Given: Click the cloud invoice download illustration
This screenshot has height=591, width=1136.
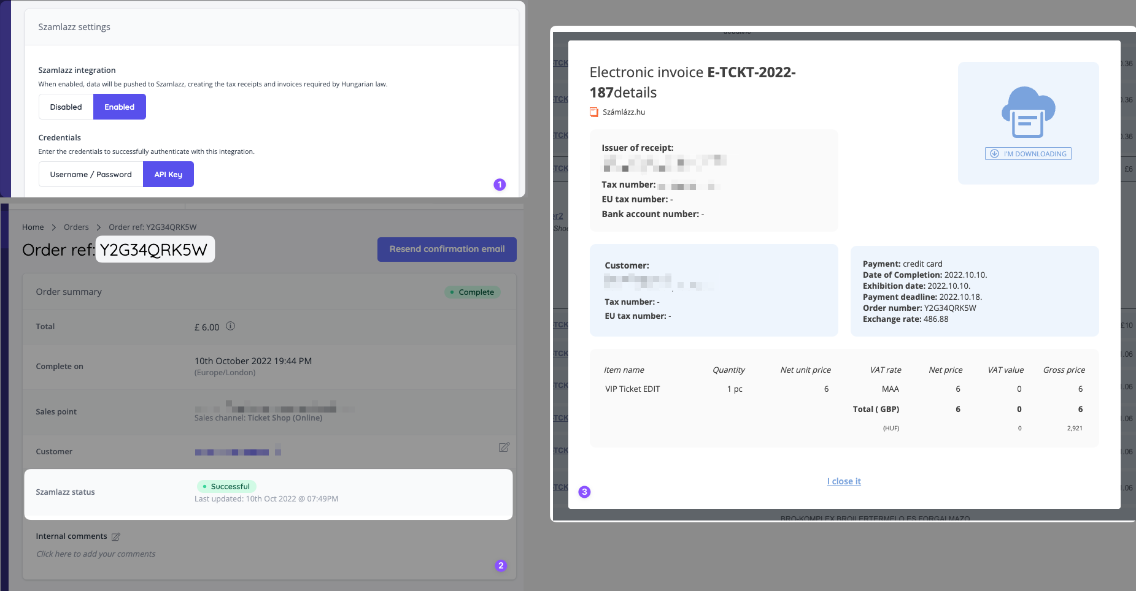Looking at the screenshot, I should click(x=1028, y=110).
